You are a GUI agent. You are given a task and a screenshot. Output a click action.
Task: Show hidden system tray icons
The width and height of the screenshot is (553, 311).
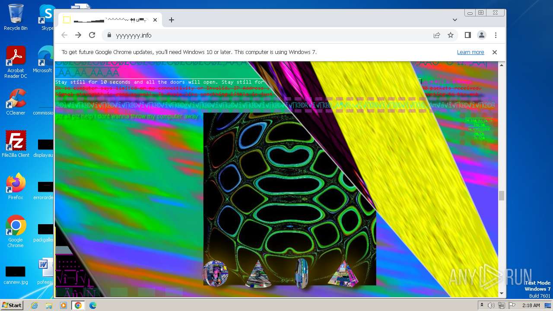click(x=482, y=305)
